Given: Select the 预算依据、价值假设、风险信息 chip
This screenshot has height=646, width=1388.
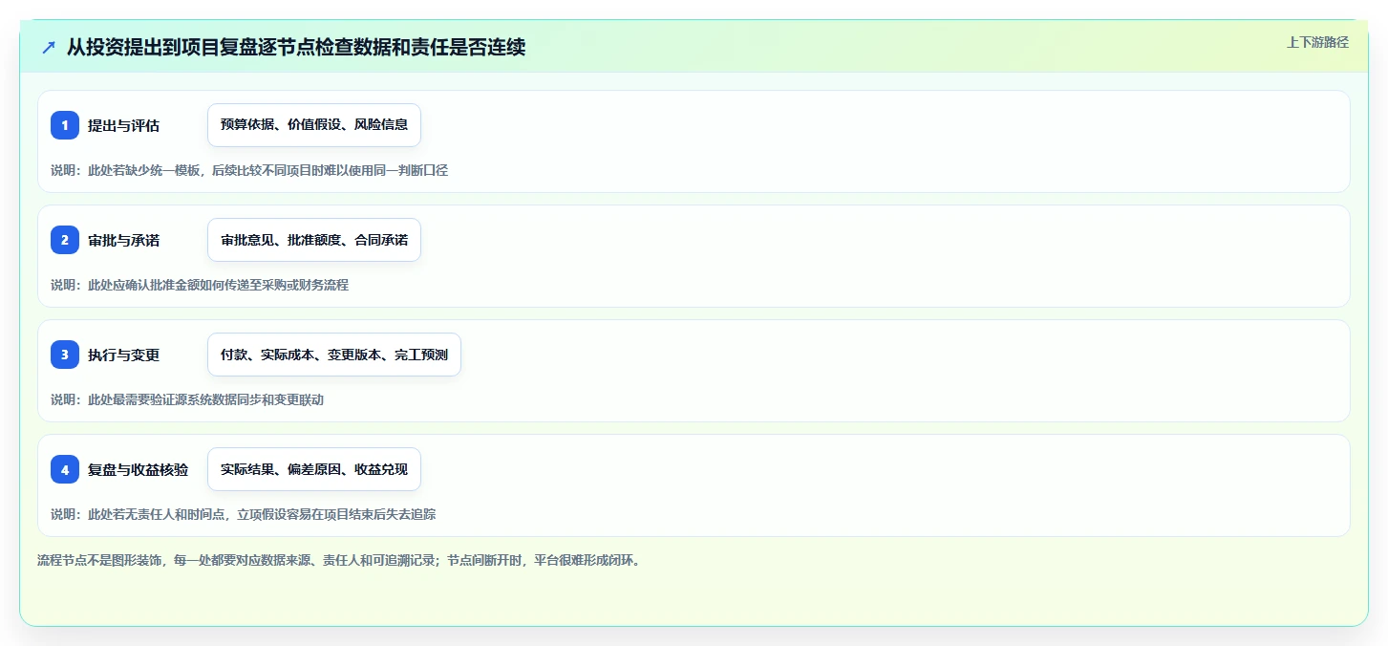Looking at the screenshot, I should 314,125.
